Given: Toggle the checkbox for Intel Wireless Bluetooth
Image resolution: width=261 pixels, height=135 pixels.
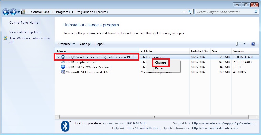Looking at the screenshot, I should pos(59,57).
